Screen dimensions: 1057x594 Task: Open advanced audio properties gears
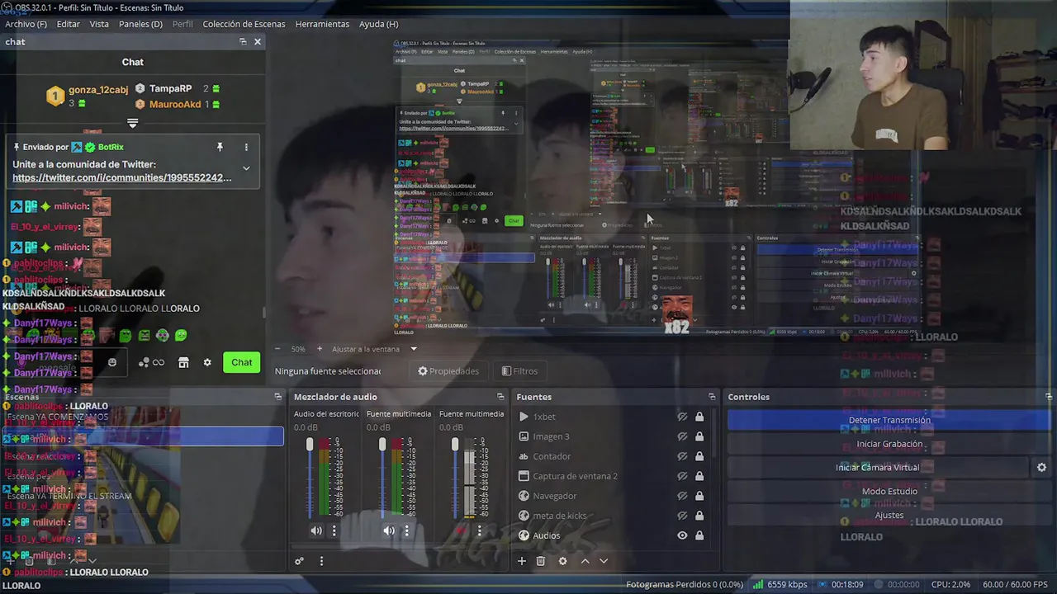pyautogui.click(x=300, y=561)
